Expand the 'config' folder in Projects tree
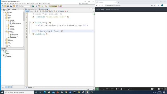 click(x=5, y=16)
